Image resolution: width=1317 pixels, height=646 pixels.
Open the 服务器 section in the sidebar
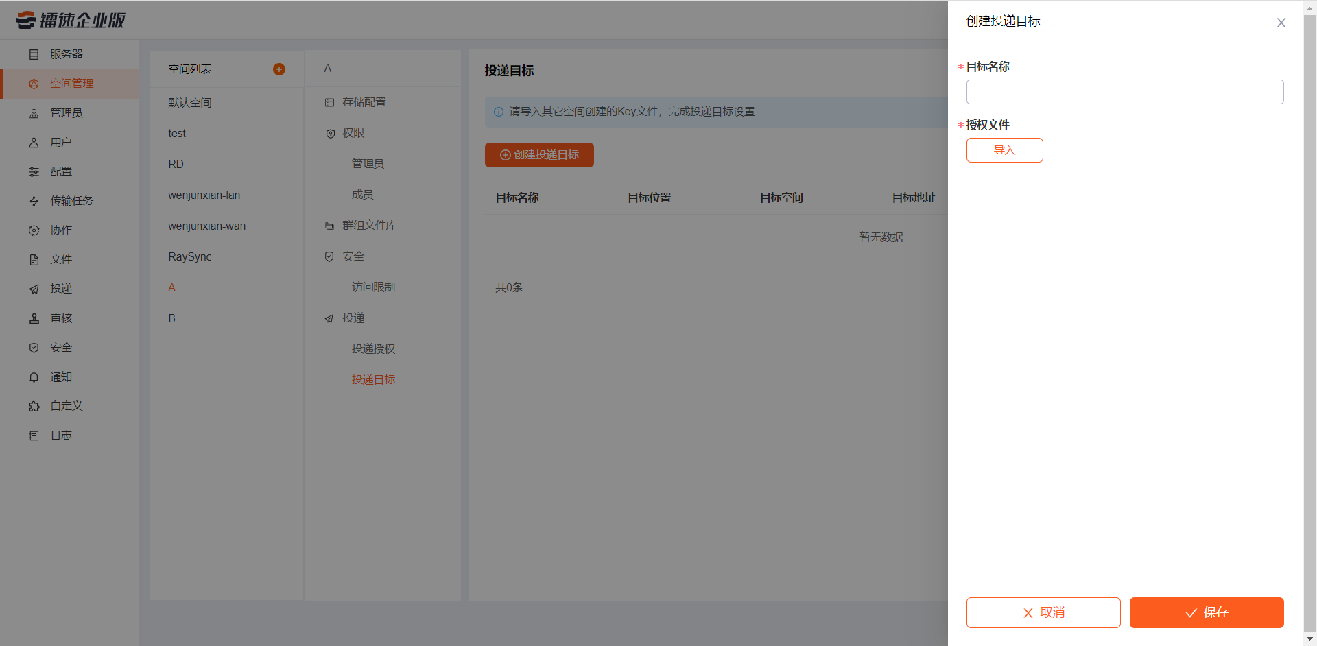(62, 54)
